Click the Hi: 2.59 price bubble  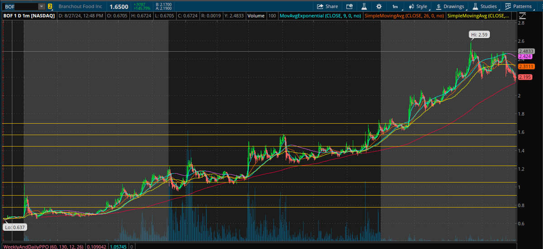coord(479,34)
